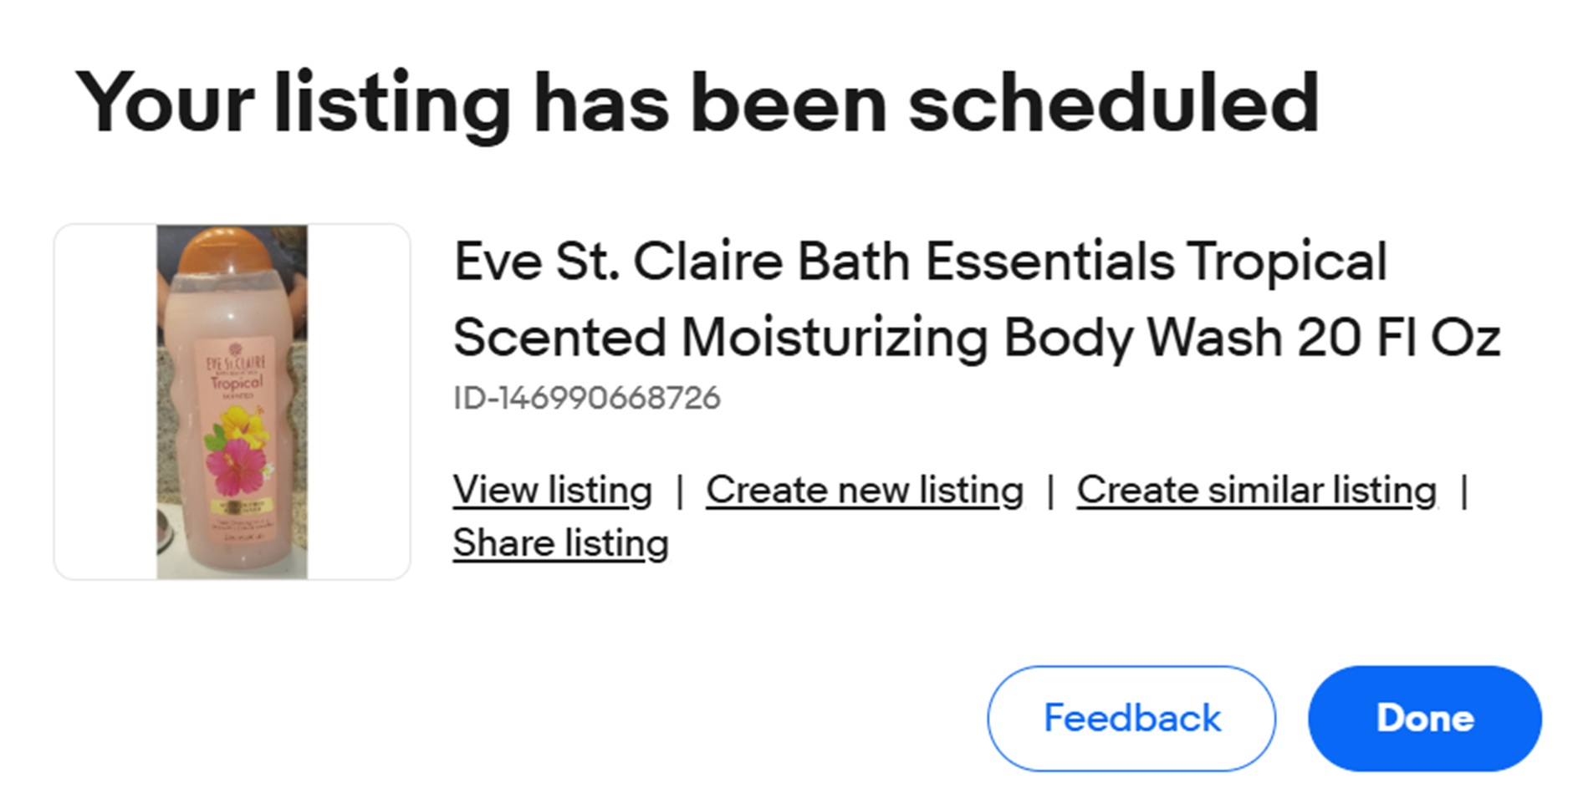Open the View listing link
Image resolution: width=1583 pixels, height=809 pixels.
[x=552, y=491]
